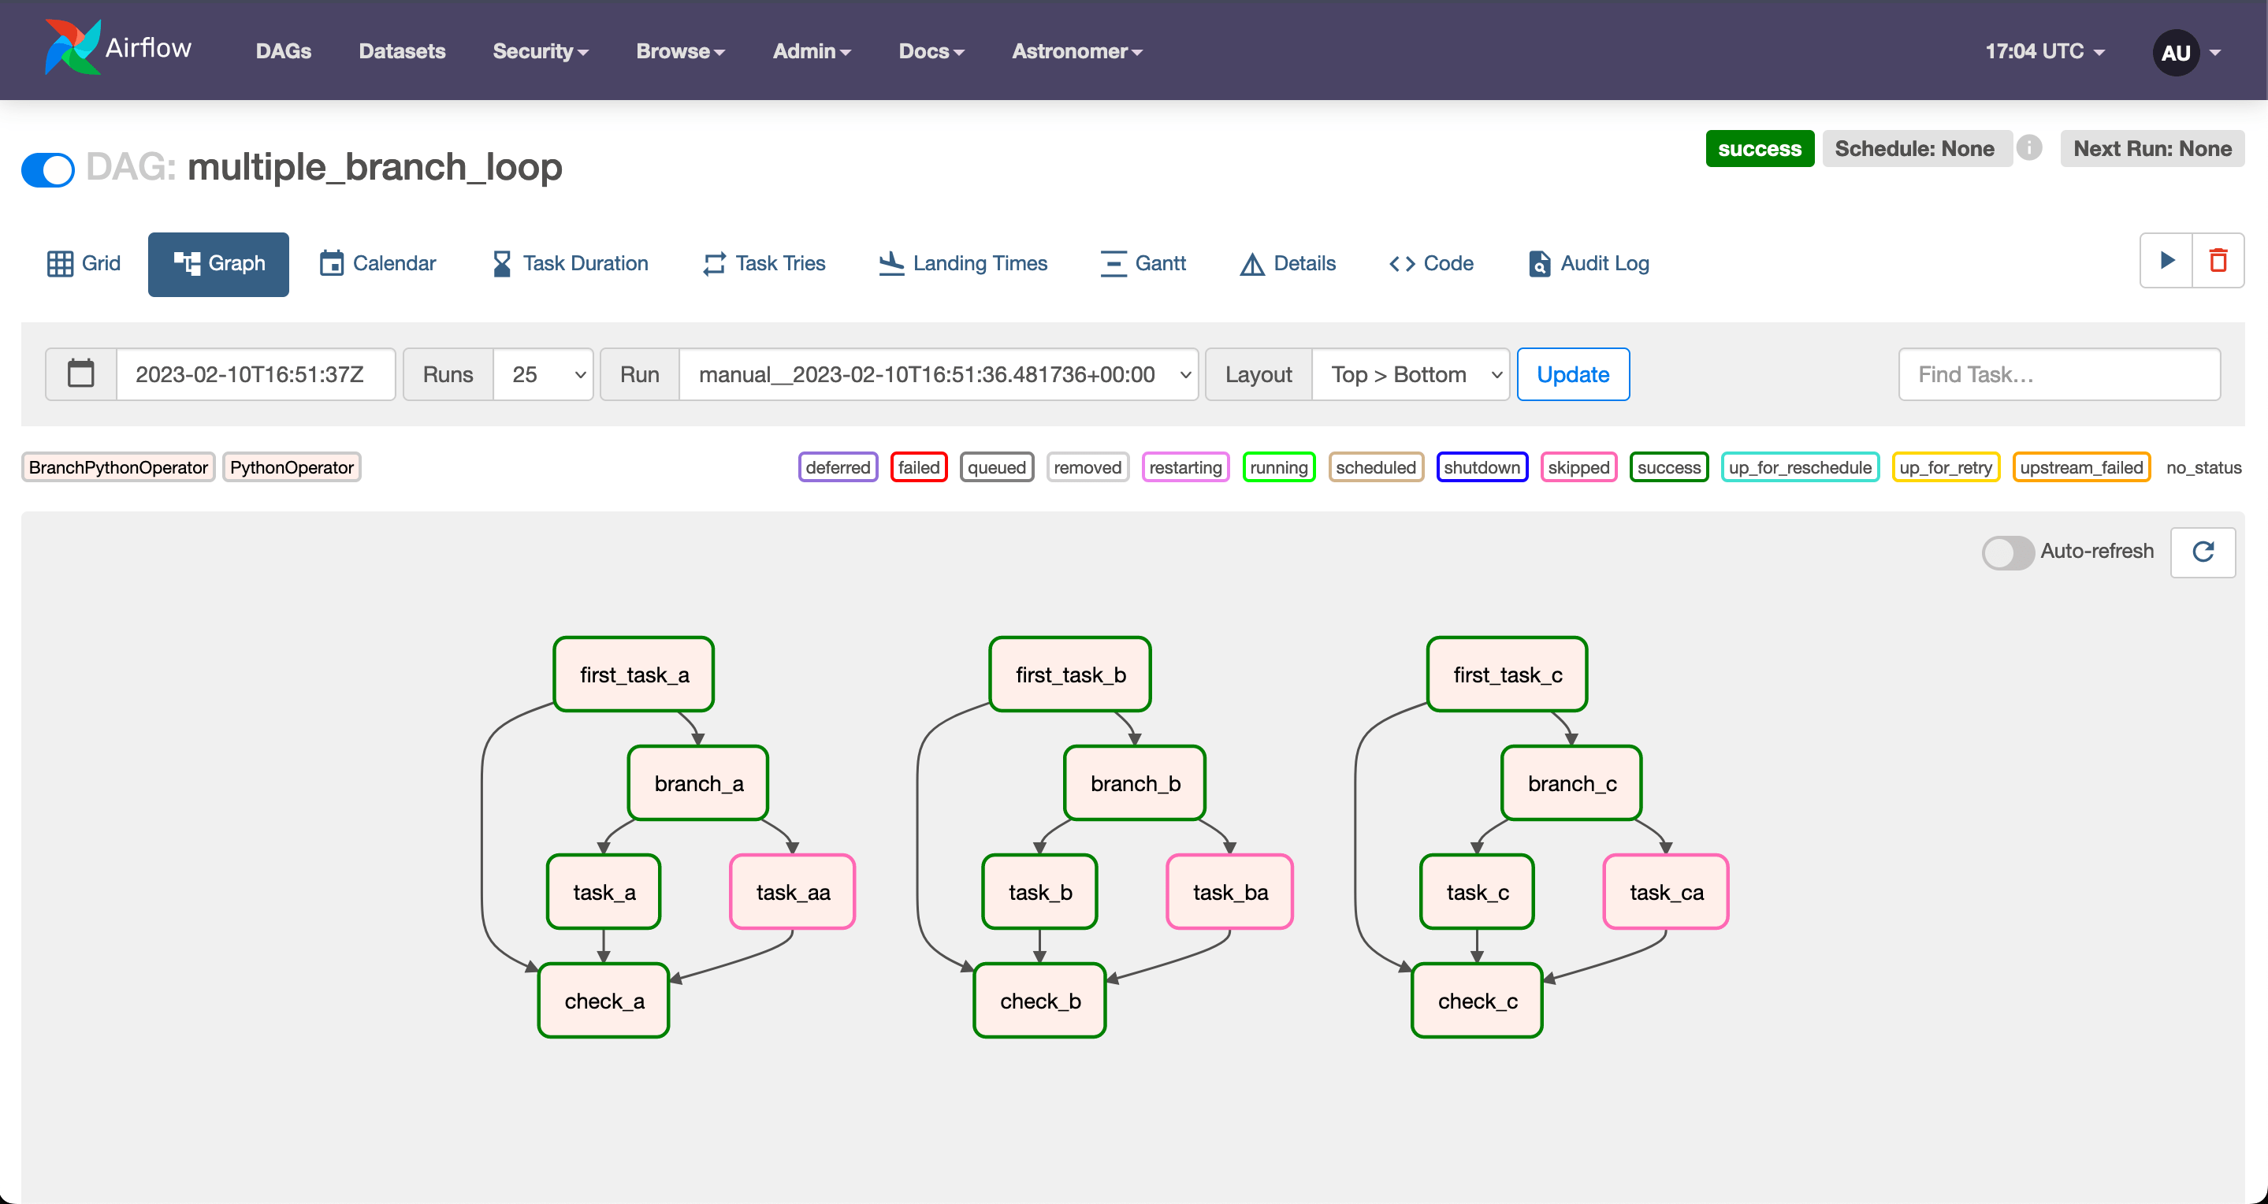Screen dimensions: 2268x1204
Task: Open the Runs count dropdown
Action: click(x=543, y=374)
